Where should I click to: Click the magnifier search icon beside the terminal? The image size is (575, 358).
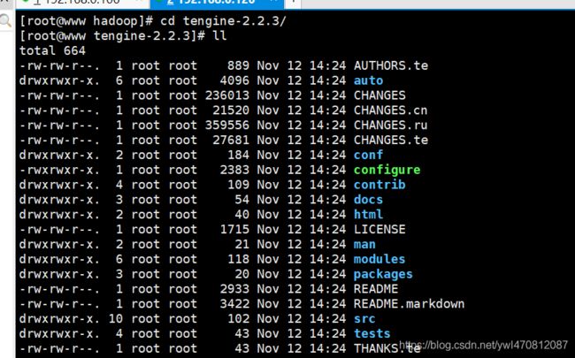tap(6, 21)
